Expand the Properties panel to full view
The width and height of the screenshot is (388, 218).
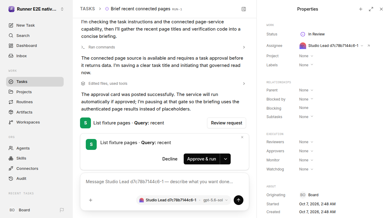click(x=371, y=9)
